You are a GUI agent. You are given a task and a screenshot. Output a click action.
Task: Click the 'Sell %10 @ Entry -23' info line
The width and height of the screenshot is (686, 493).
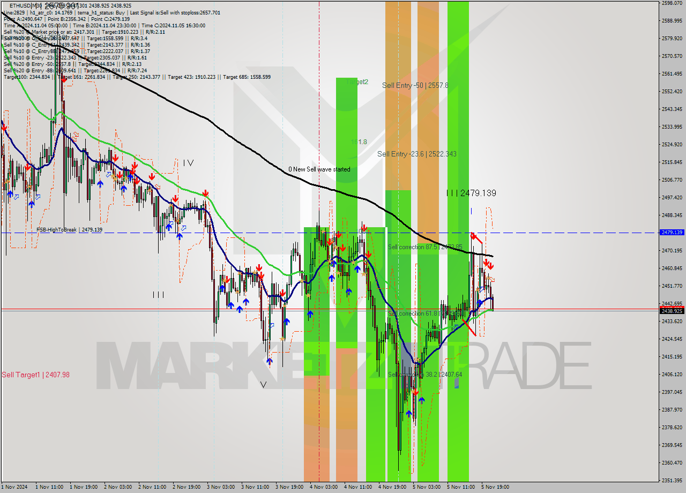tap(76, 57)
